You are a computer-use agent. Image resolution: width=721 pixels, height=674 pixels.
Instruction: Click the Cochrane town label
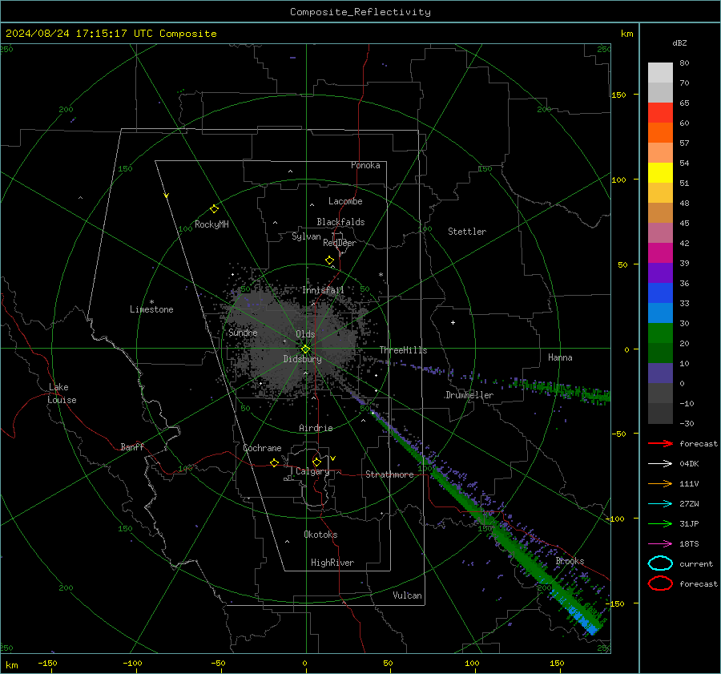point(262,448)
